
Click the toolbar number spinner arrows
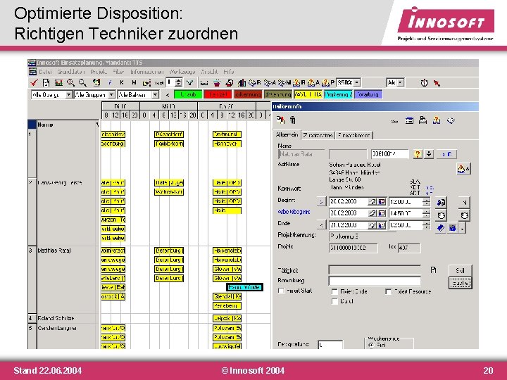coord(178,83)
